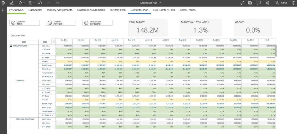Select the Customer Plan tab
Viewport: 297px width, 134px height.
139,10
